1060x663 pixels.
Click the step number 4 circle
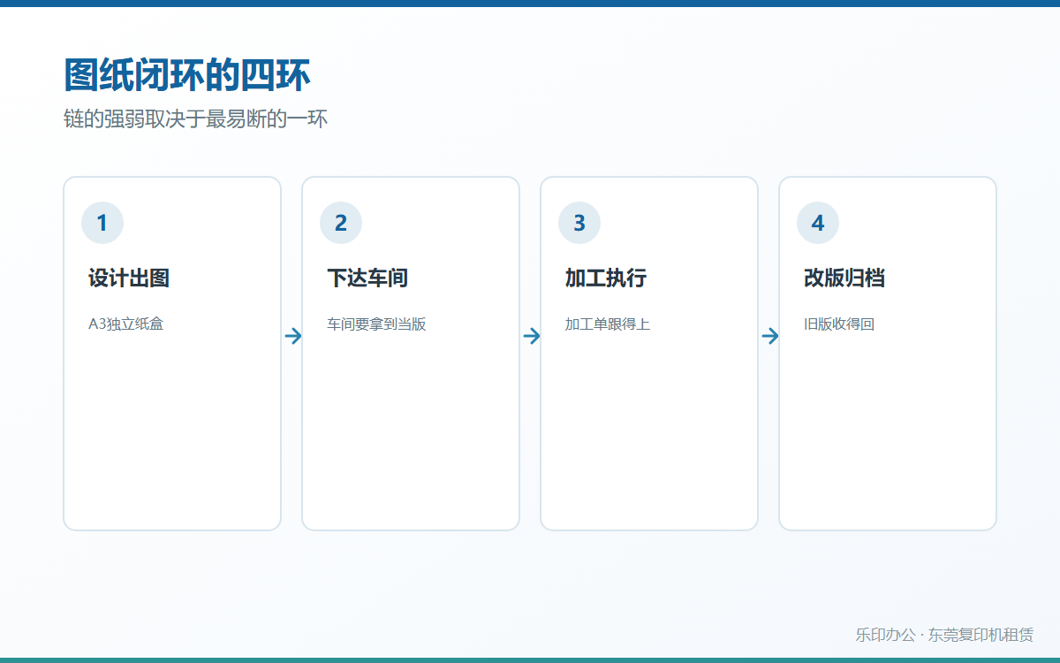click(818, 223)
